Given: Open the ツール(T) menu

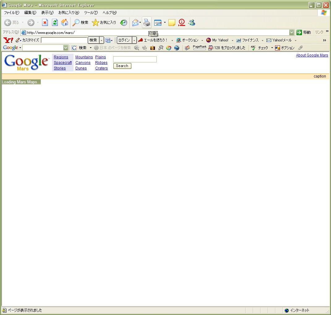Looking at the screenshot, I should click(x=91, y=13).
